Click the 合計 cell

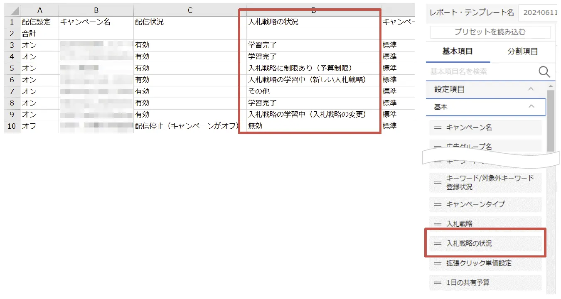coord(39,34)
